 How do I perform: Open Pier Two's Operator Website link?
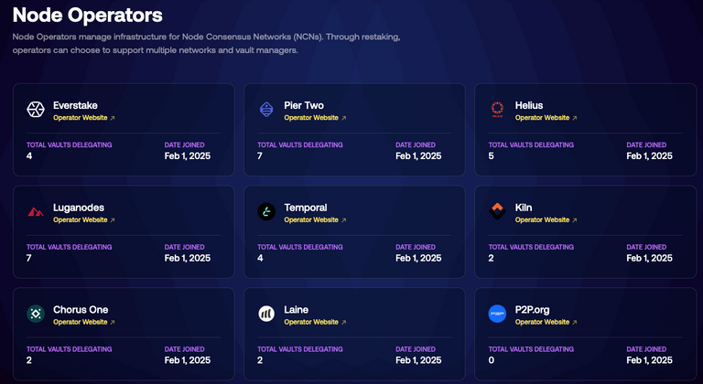(x=314, y=118)
